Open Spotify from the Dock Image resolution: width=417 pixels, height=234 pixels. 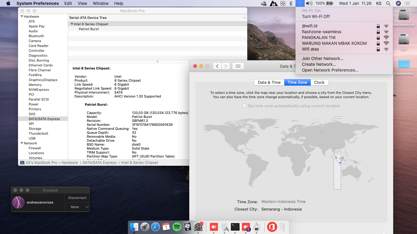tap(177, 227)
